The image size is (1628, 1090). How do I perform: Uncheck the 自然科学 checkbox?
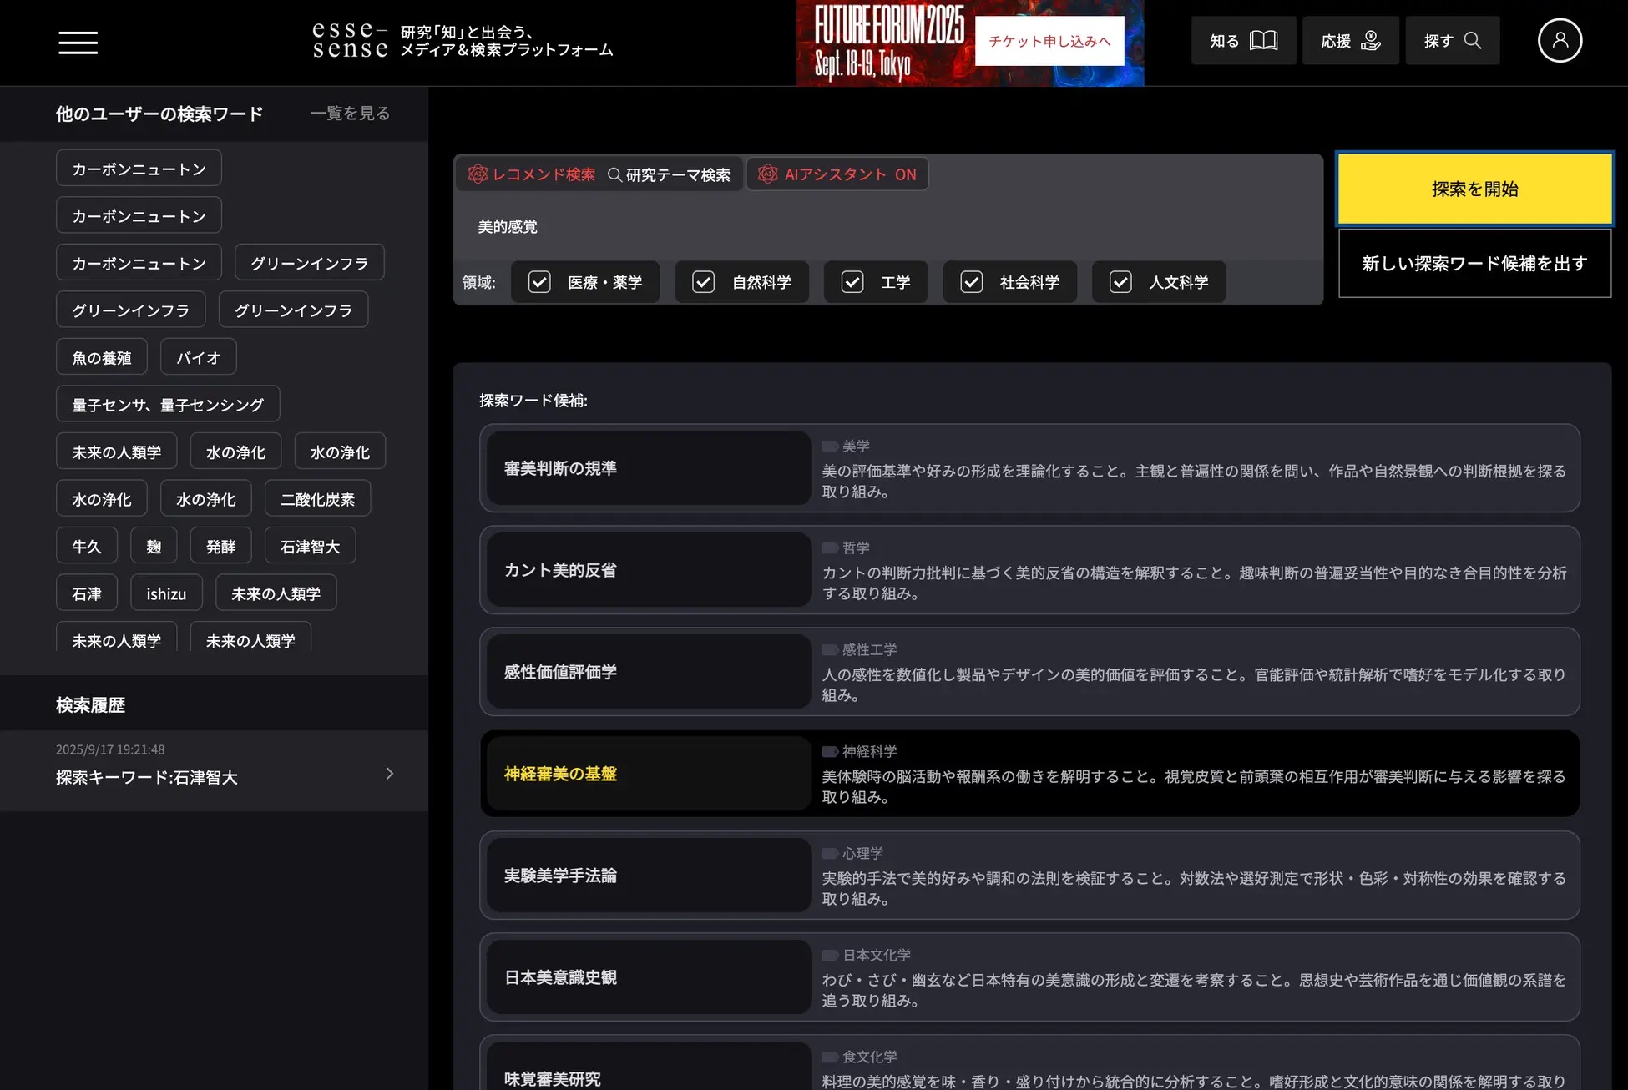703,282
